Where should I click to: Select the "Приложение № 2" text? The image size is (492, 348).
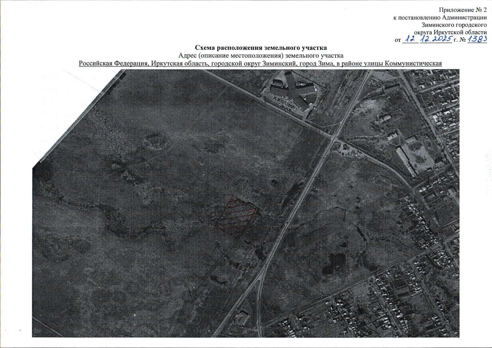tap(462, 10)
